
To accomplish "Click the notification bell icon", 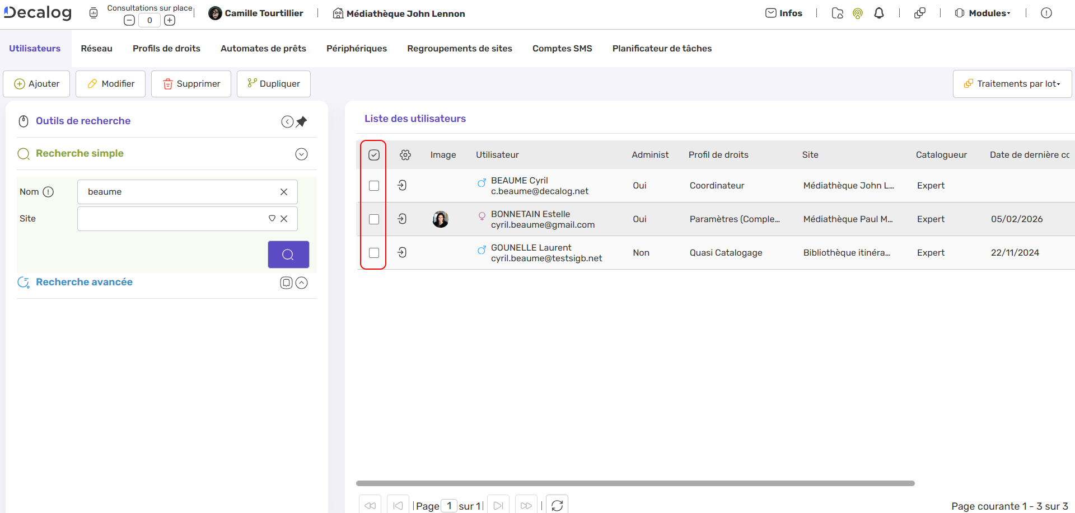I will tap(879, 13).
